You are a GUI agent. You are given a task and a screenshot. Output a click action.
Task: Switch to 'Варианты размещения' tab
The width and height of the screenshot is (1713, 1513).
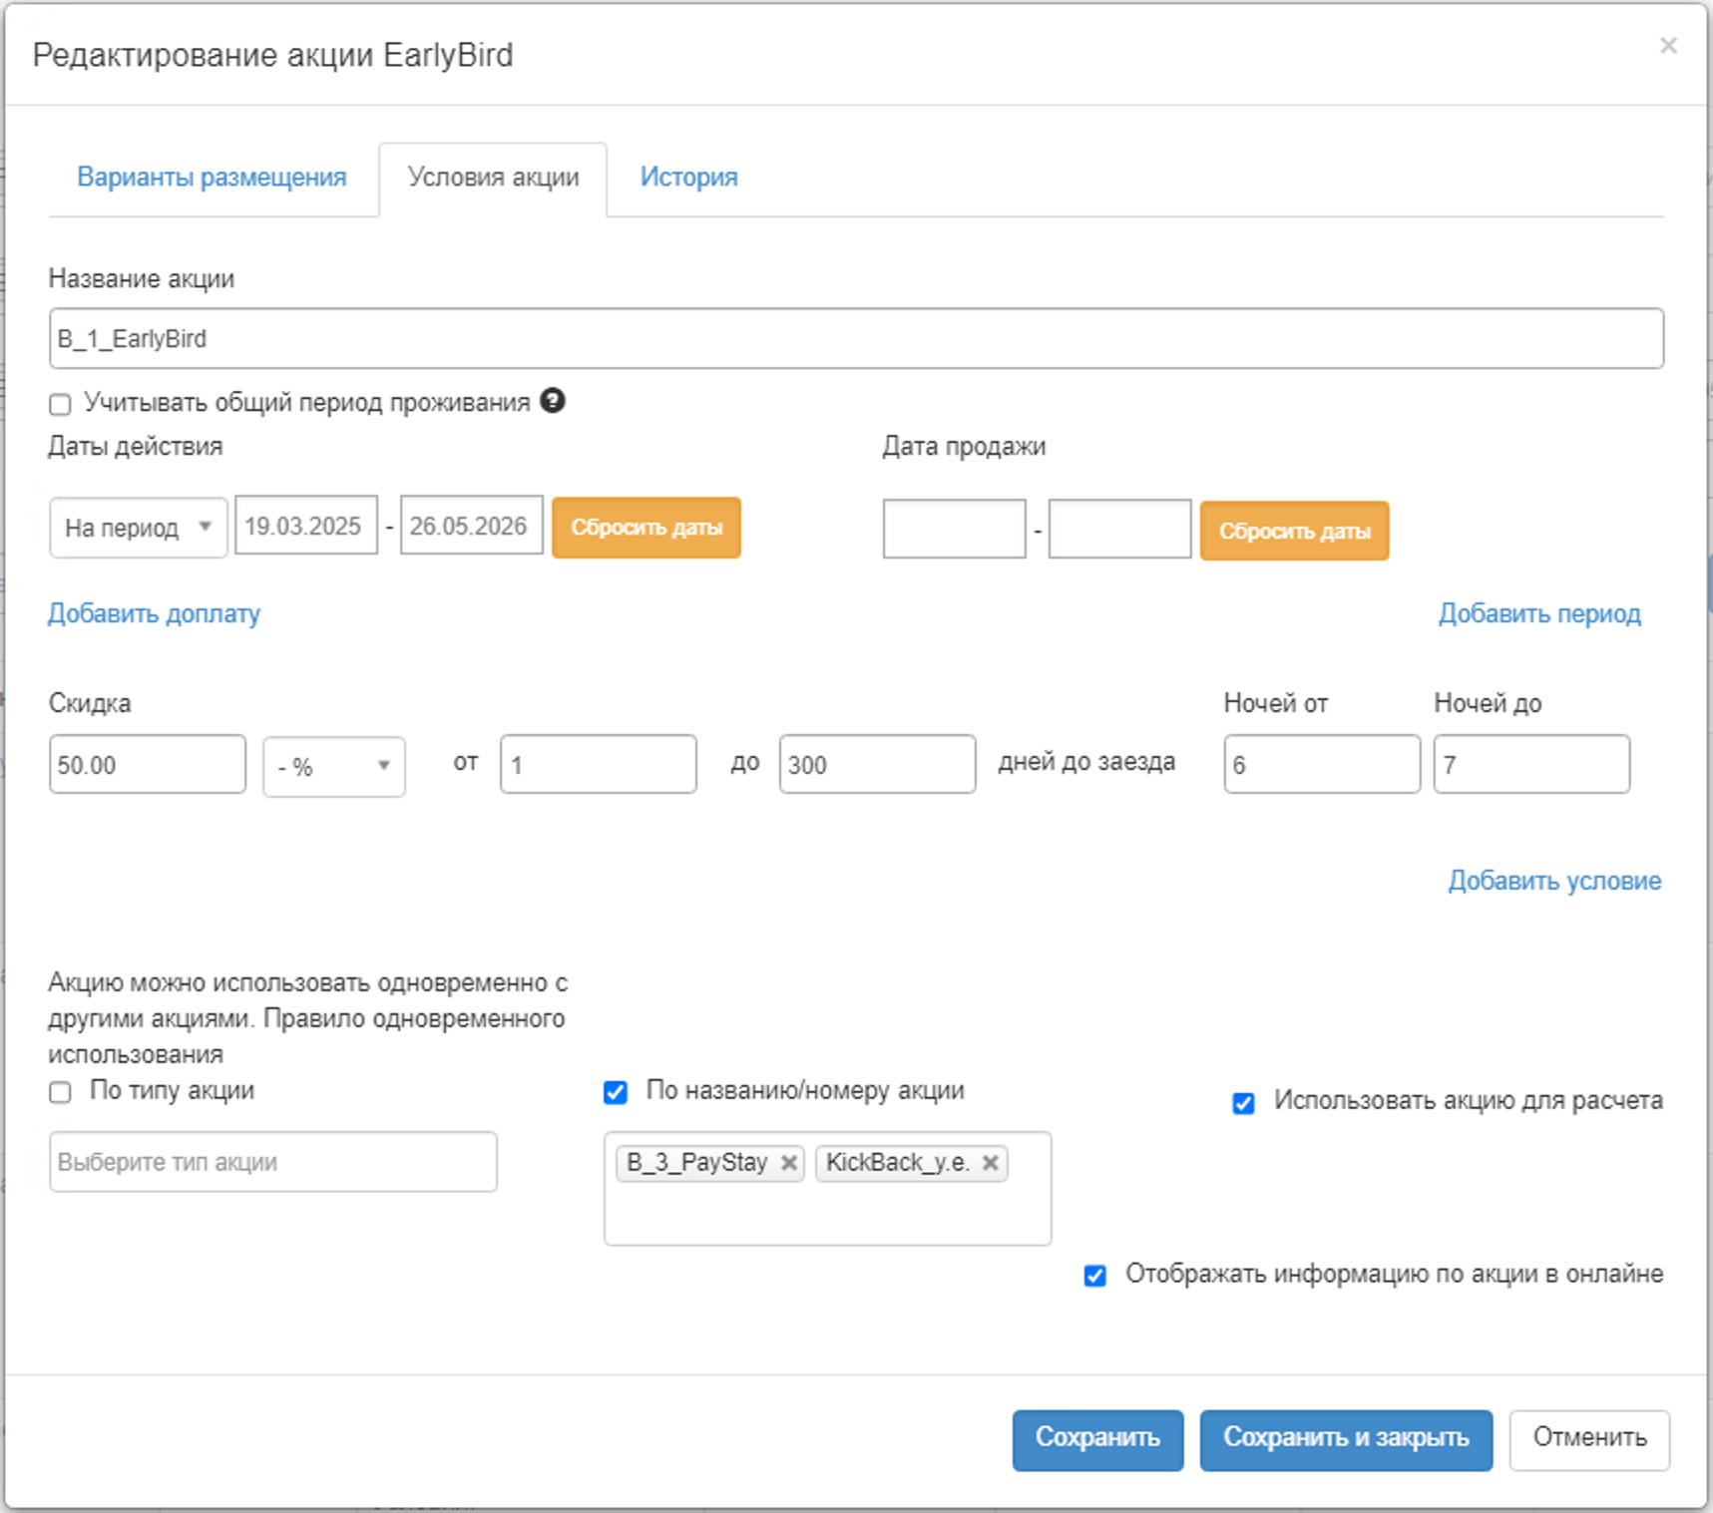pyautogui.click(x=212, y=178)
